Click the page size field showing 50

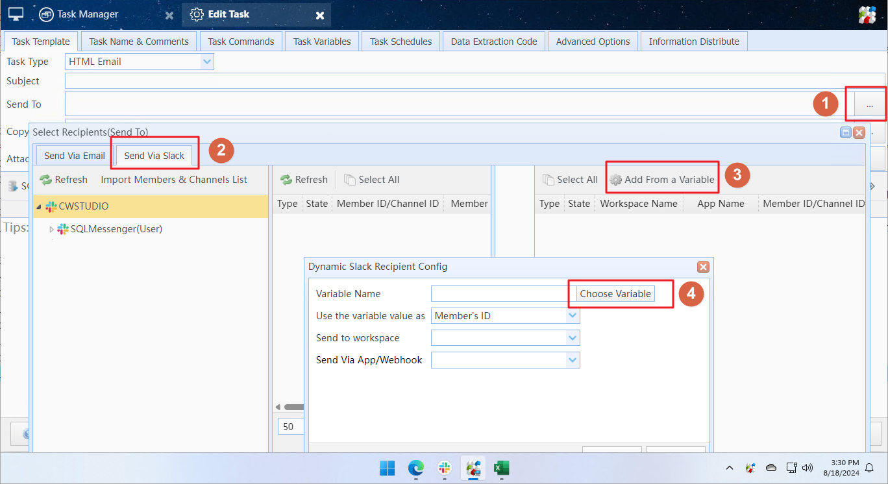(x=290, y=427)
